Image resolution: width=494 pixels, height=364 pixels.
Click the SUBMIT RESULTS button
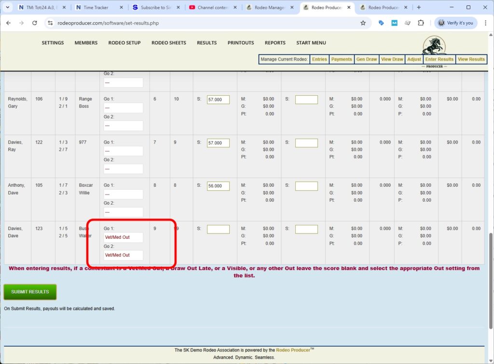point(29,291)
